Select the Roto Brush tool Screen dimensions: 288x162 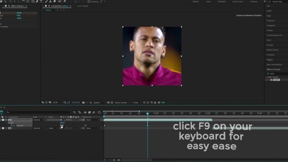point(60,1)
